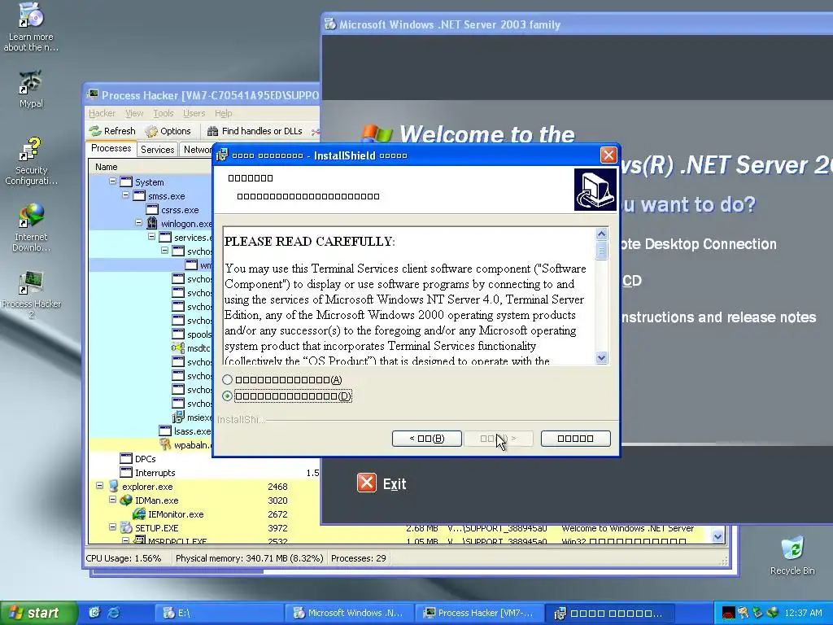Click Refresh in the Process Hacker toolbar
Image resolution: width=833 pixels, height=625 pixels.
[112, 131]
